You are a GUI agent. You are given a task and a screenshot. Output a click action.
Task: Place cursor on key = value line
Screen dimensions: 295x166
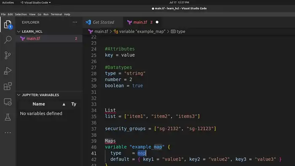pyautogui.click(x=120, y=55)
